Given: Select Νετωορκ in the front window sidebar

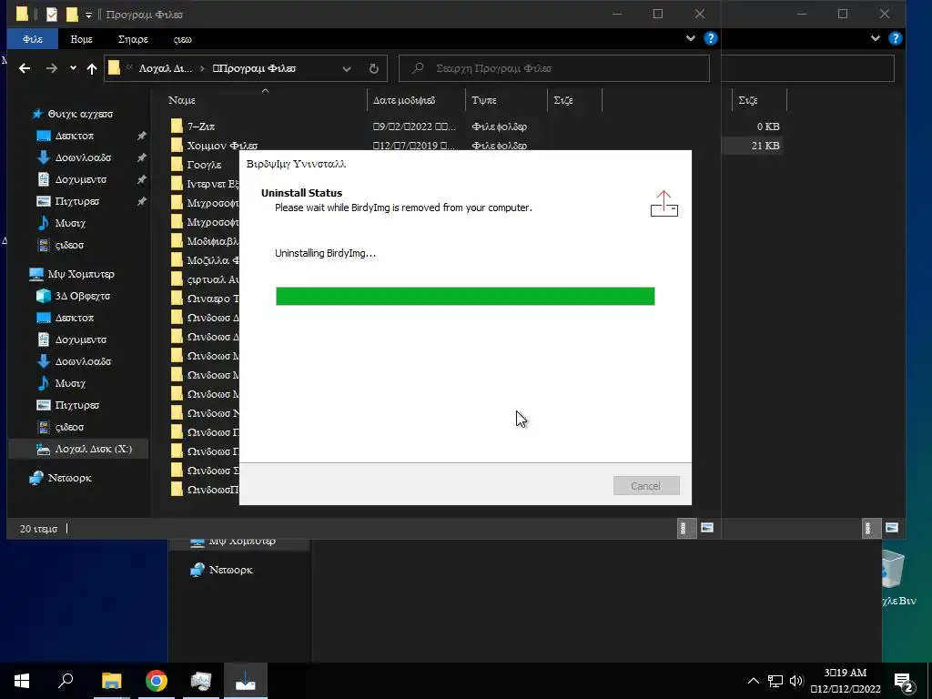Looking at the screenshot, I should tap(69, 478).
